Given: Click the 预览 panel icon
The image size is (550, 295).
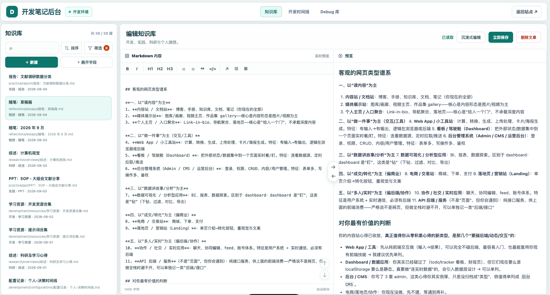Looking at the screenshot, I should 341,56.
